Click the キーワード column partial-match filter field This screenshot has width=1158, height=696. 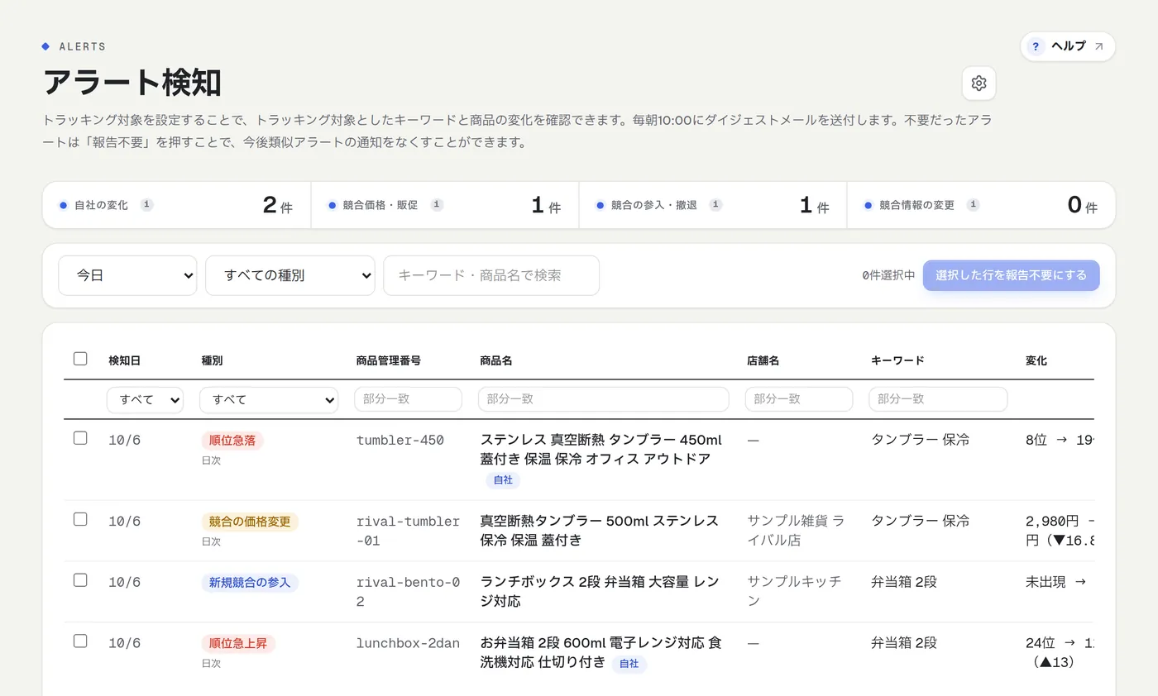pyautogui.click(x=938, y=399)
